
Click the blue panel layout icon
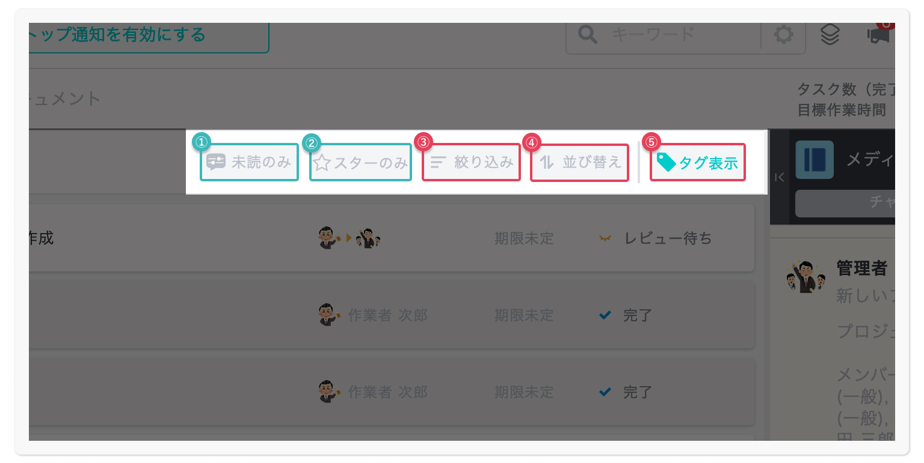[815, 160]
